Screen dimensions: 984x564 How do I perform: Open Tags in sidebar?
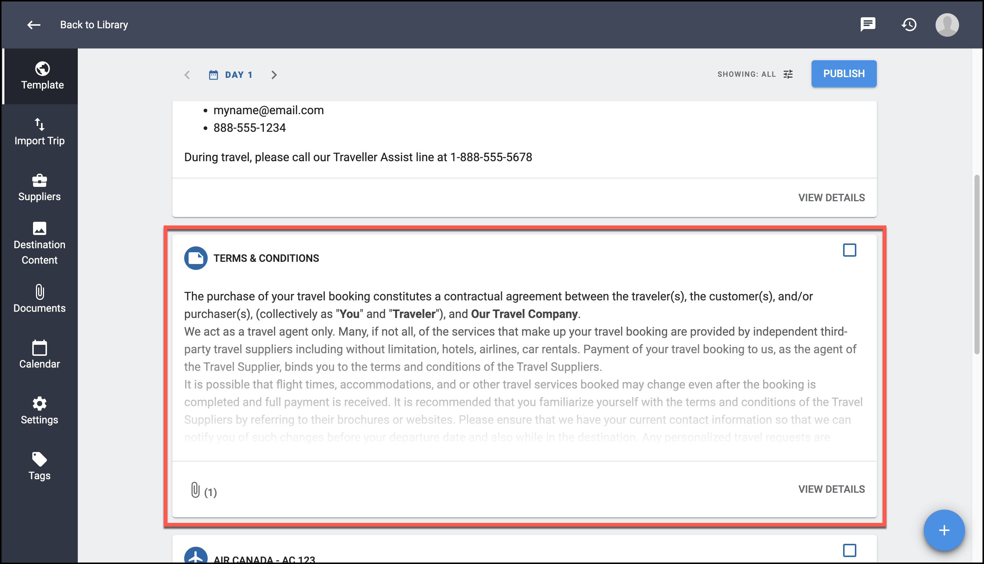pyautogui.click(x=40, y=466)
